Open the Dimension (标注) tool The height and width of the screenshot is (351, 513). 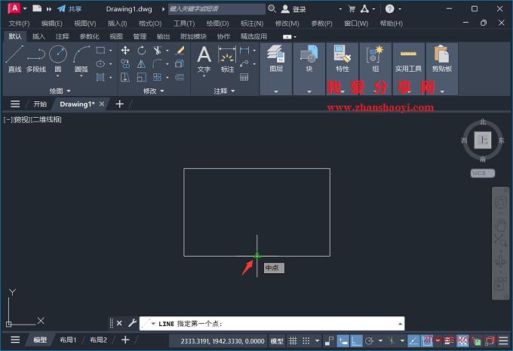(227, 59)
